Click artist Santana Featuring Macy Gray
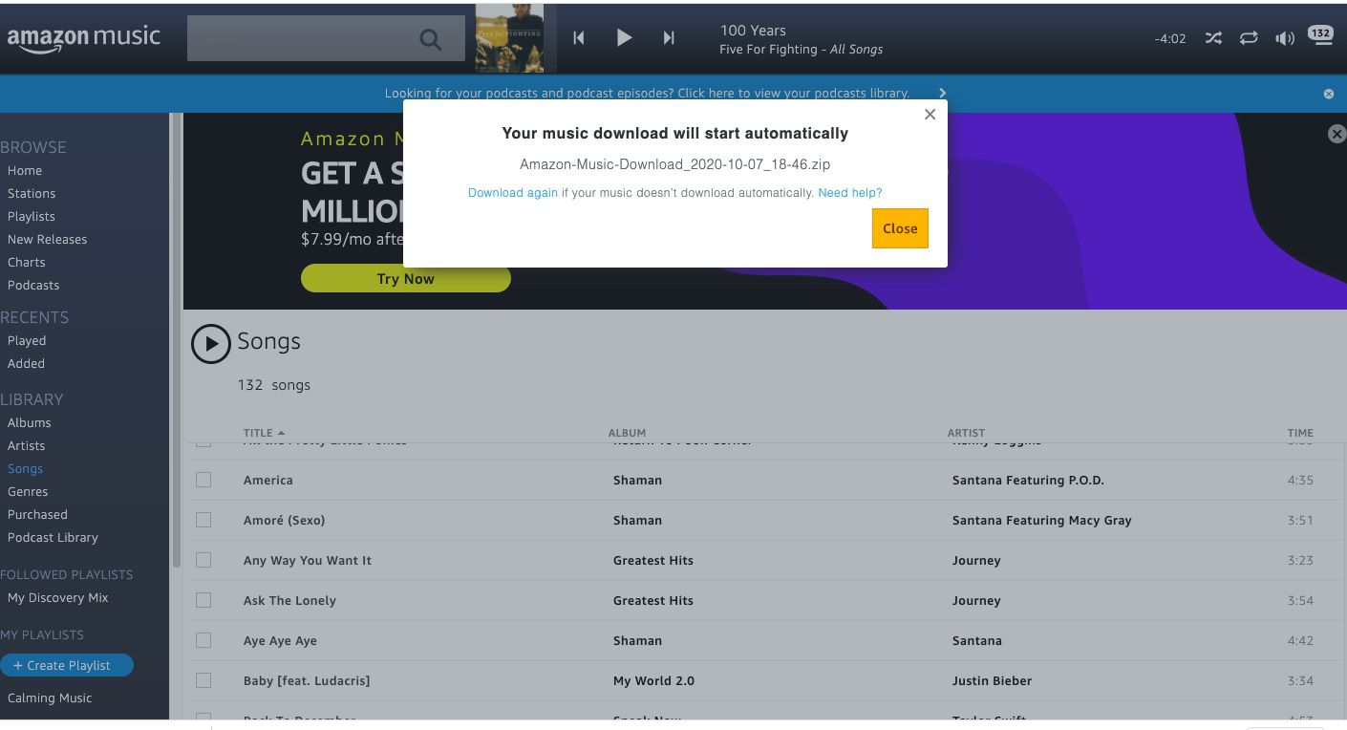The image size is (1347, 730). [x=1041, y=520]
